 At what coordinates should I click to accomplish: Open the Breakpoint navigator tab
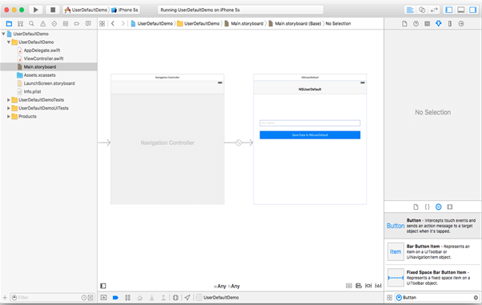(77, 23)
